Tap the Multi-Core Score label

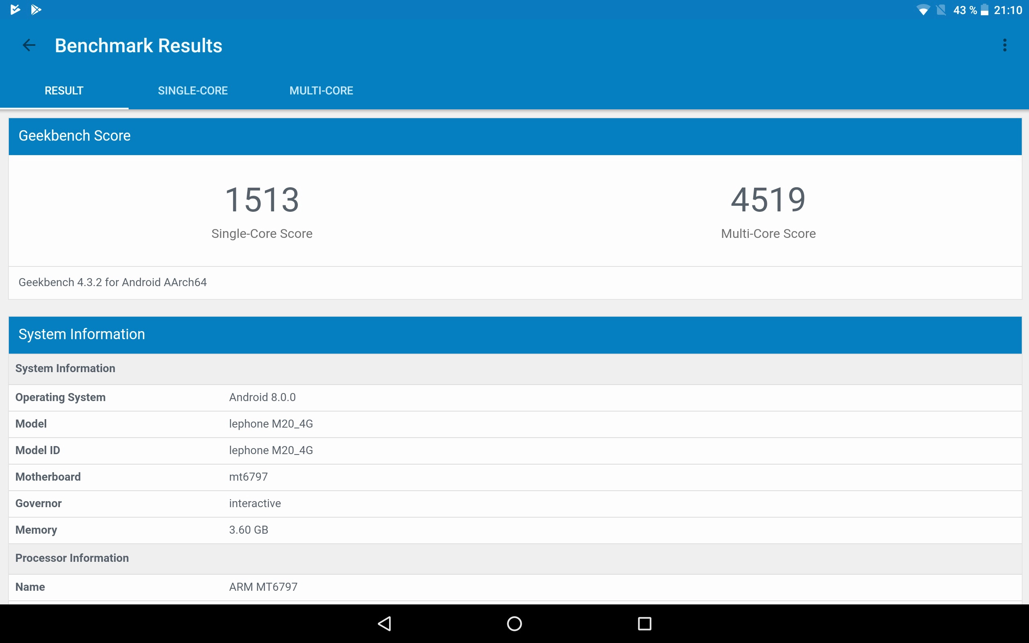pyautogui.click(x=768, y=233)
